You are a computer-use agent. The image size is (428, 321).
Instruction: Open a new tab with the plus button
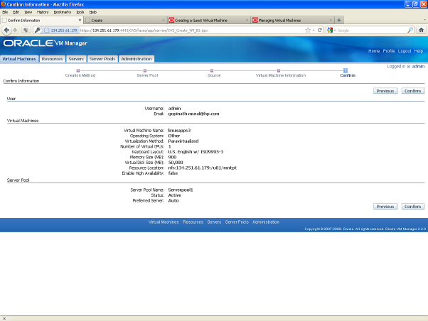338,20
